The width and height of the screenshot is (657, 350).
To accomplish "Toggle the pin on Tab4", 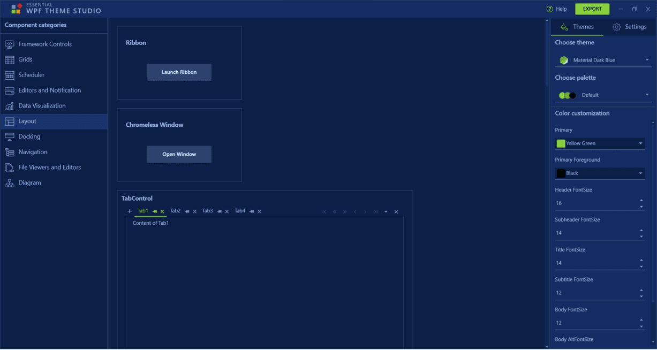I will [x=252, y=211].
